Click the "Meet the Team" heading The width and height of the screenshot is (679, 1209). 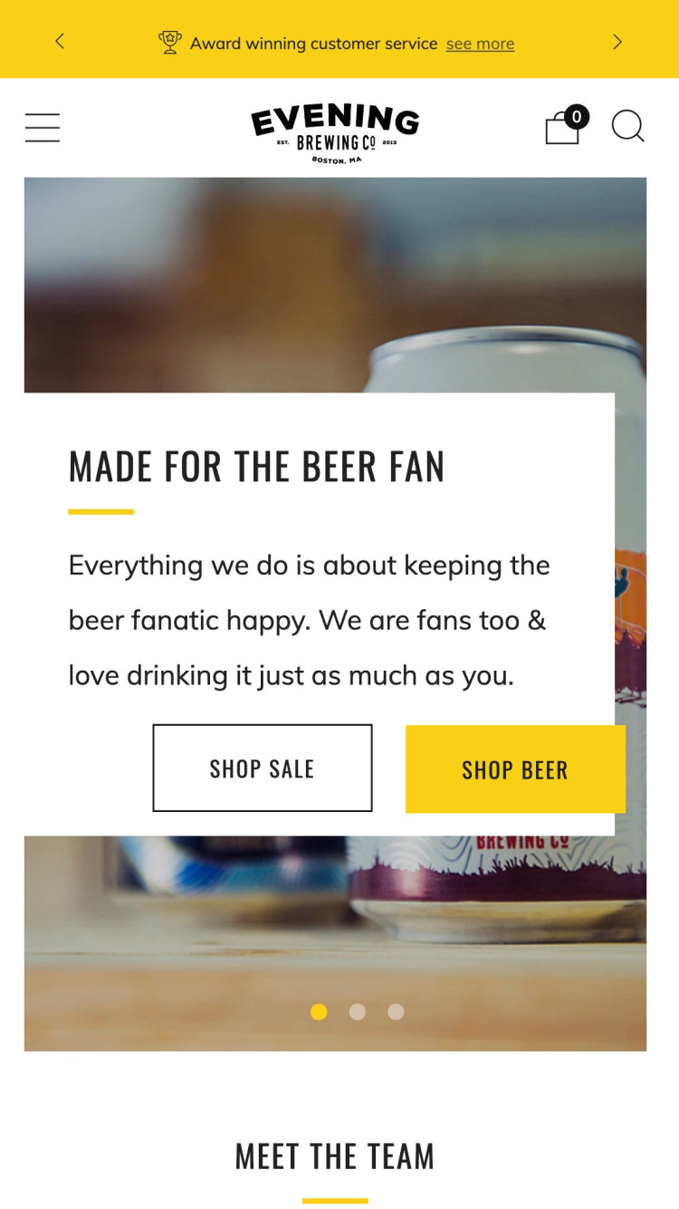[x=335, y=1156]
